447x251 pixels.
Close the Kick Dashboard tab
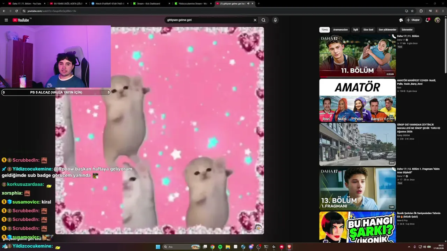169,3
